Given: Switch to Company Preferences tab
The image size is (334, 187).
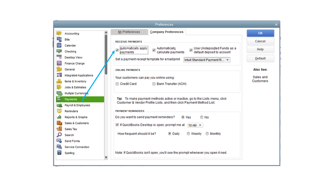Looking at the screenshot, I should pos(167,32).
